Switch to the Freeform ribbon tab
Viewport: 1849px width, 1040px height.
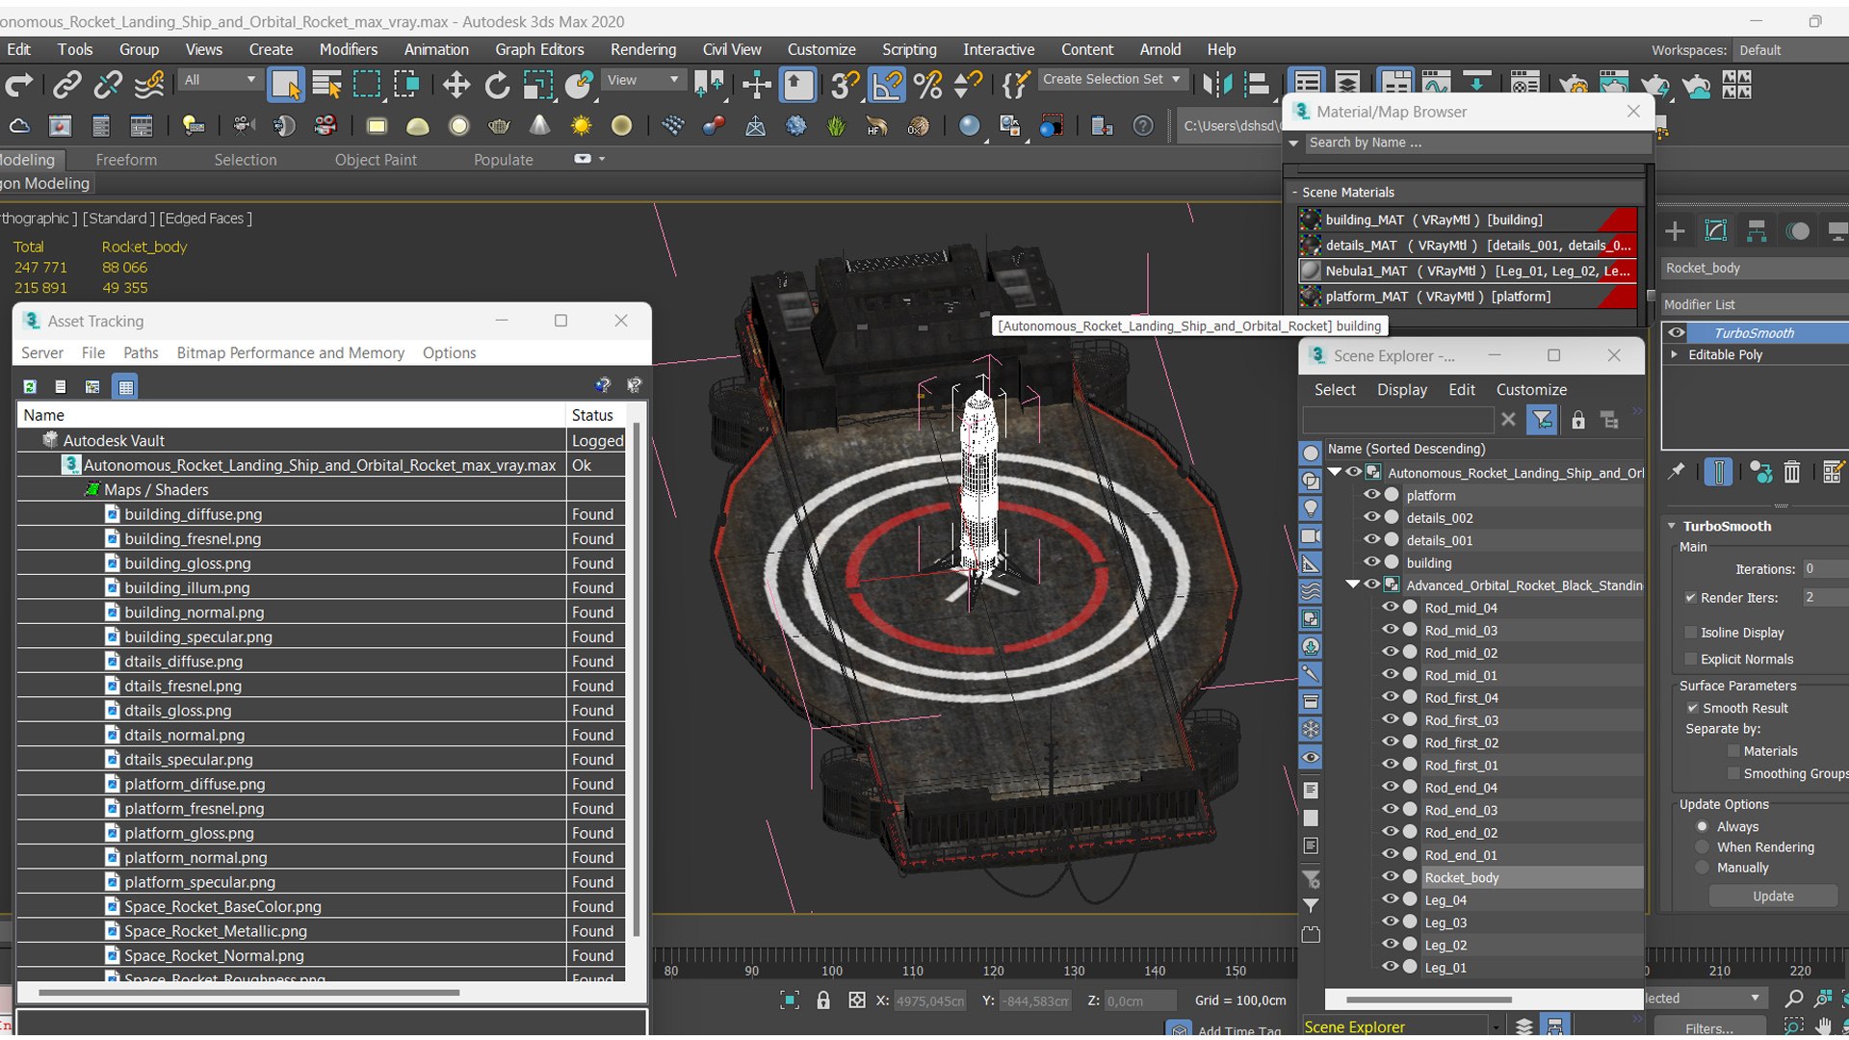[x=126, y=160]
